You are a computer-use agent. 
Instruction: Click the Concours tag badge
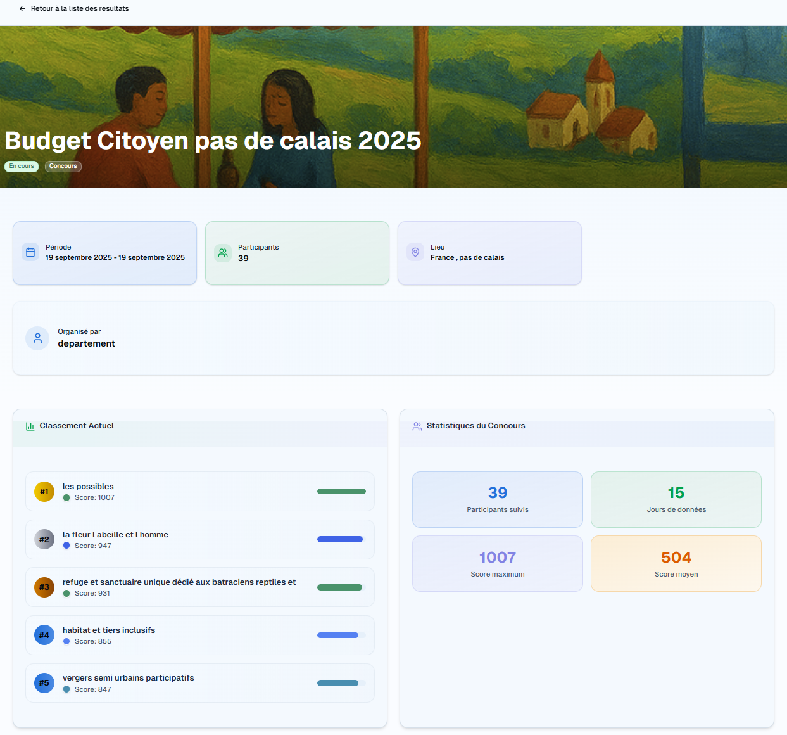[63, 167]
